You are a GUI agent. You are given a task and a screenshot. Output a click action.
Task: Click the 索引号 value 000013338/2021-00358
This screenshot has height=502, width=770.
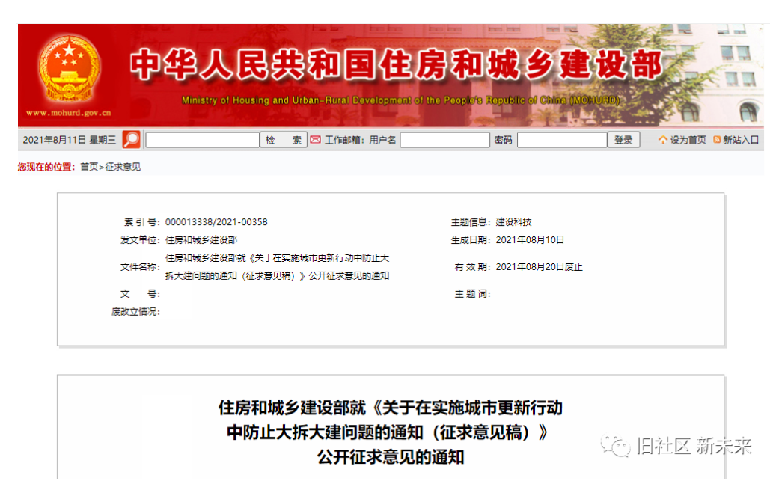point(216,222)
